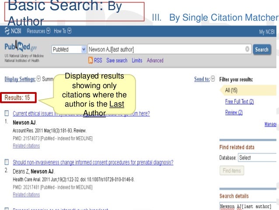Viewport: 279px width, 210px height.
Task: Click the 'Search details' heading
Action: (234, 196)
